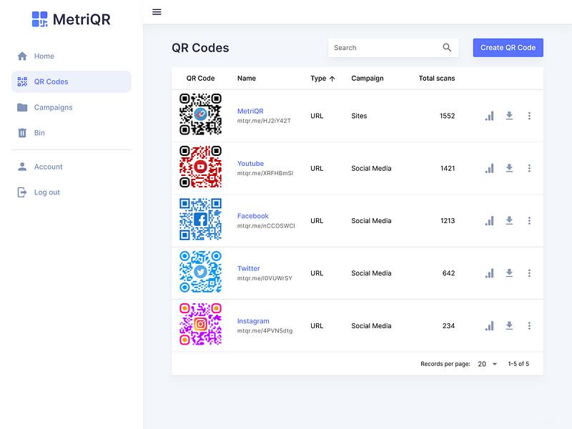Click the Campaigns folder icon
Image resolution: width=572 pixels, height=429 pixels.
(x=22, y=107)
